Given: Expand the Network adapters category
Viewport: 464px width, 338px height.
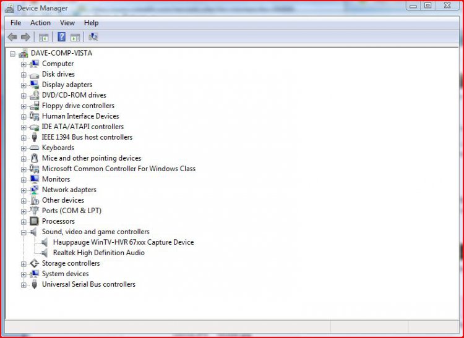Looking at the screenshot, I should 24,190.
